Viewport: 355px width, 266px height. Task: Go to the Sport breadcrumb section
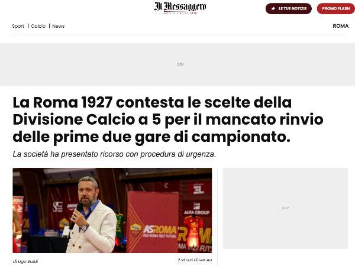pyautogui.click(x=18, y=26)
